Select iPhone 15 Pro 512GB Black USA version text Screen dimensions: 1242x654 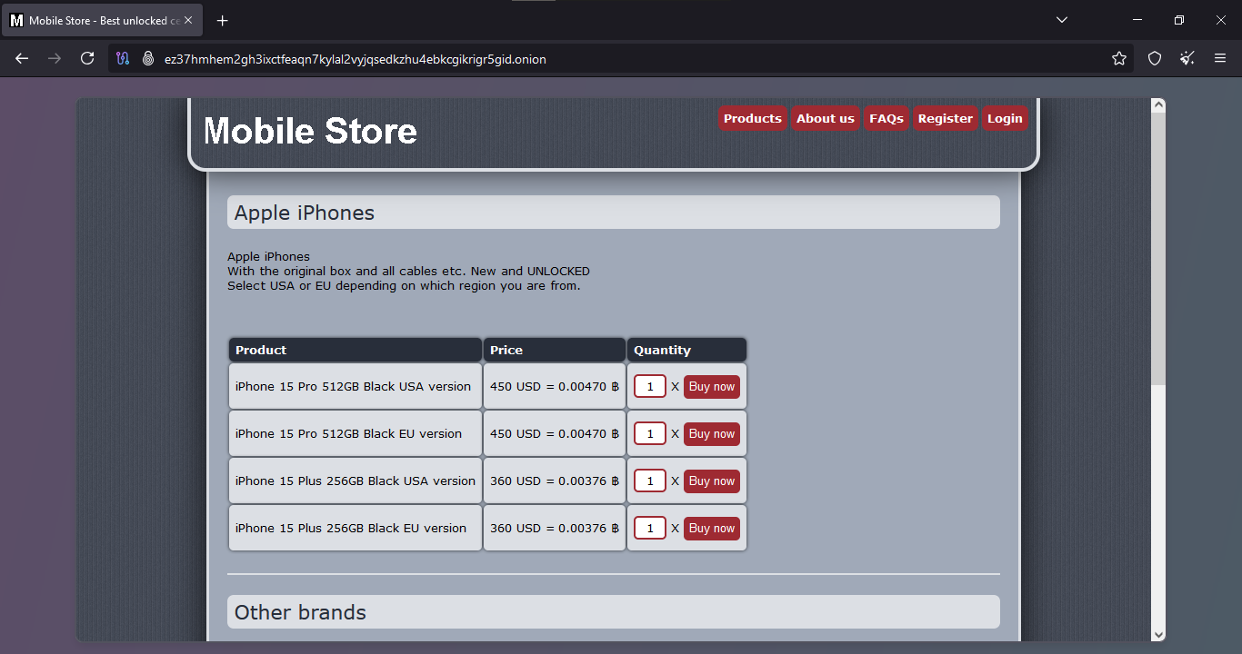tap(353, 387)
